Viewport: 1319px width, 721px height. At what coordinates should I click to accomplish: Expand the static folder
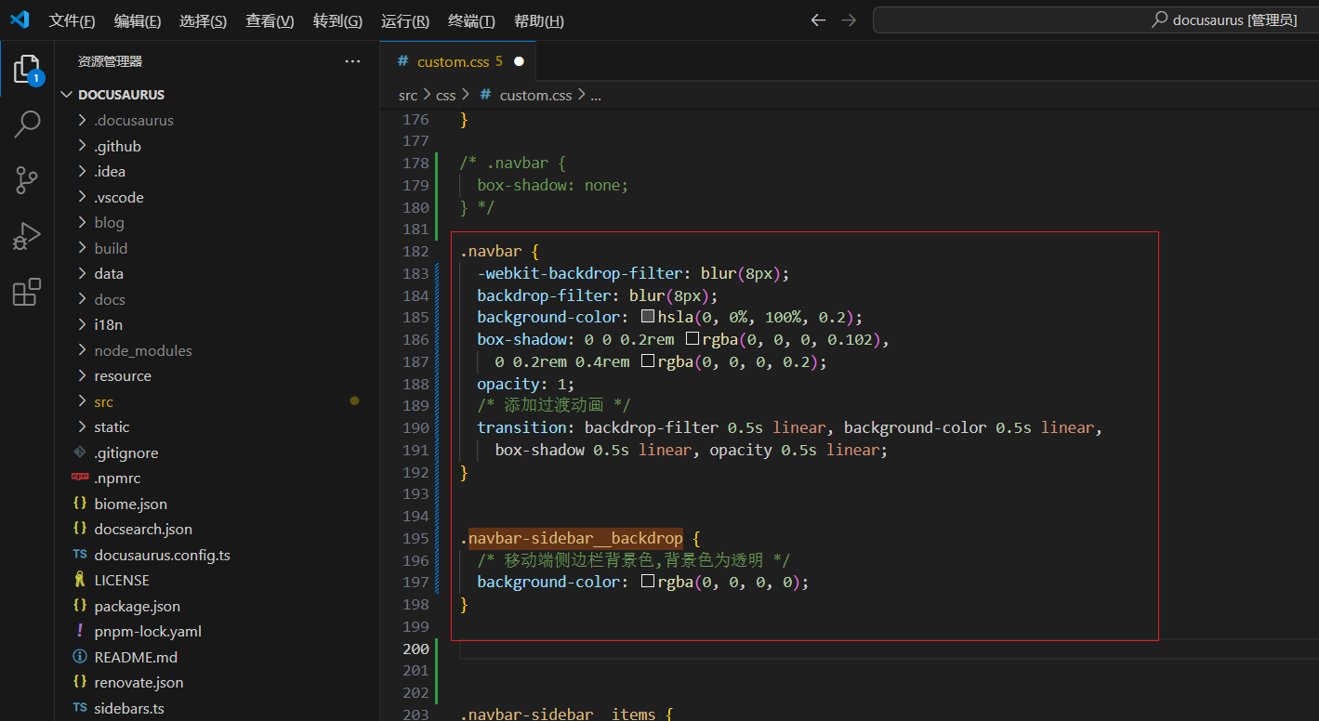click(82, 426)
